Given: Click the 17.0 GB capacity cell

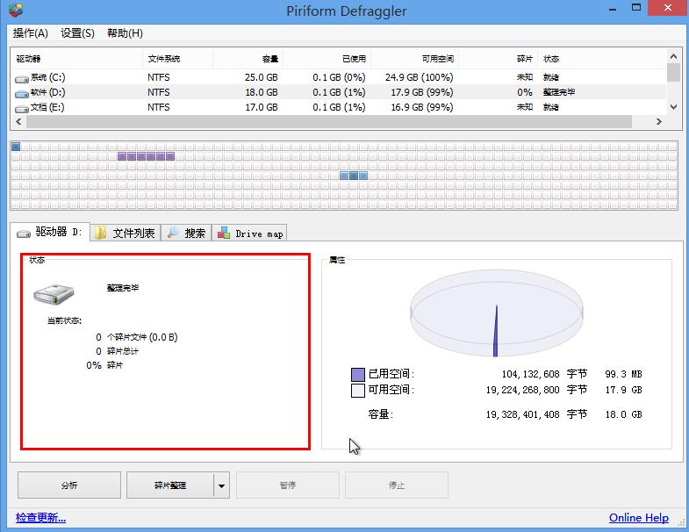Looking at the screenshot, I should 261,107.
